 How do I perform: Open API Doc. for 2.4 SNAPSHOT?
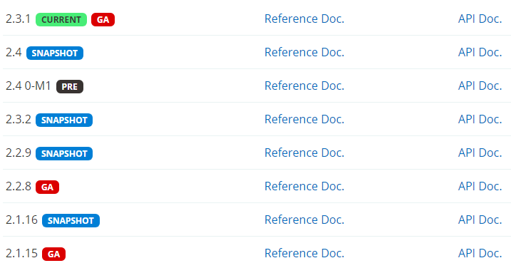(x=480, y=53)
